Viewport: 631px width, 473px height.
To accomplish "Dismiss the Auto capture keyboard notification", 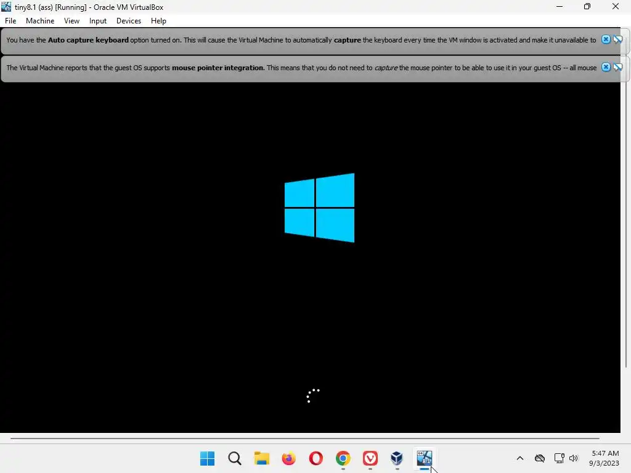I will click(606, 39).
